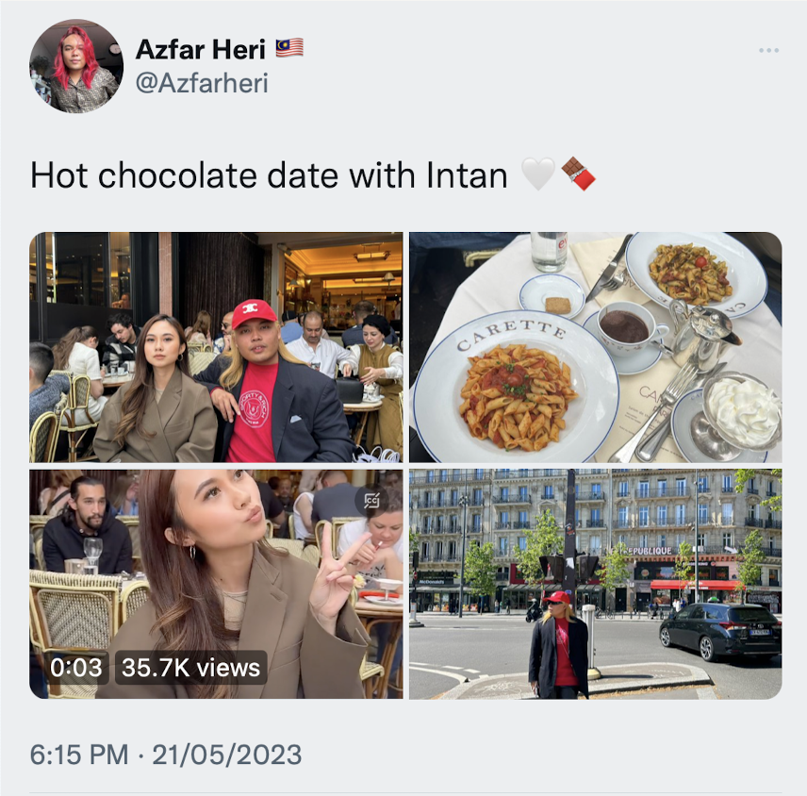This screenshot has width=807, height=796.
Task: Click the 35.7K views badge
Action: [191, 668]
